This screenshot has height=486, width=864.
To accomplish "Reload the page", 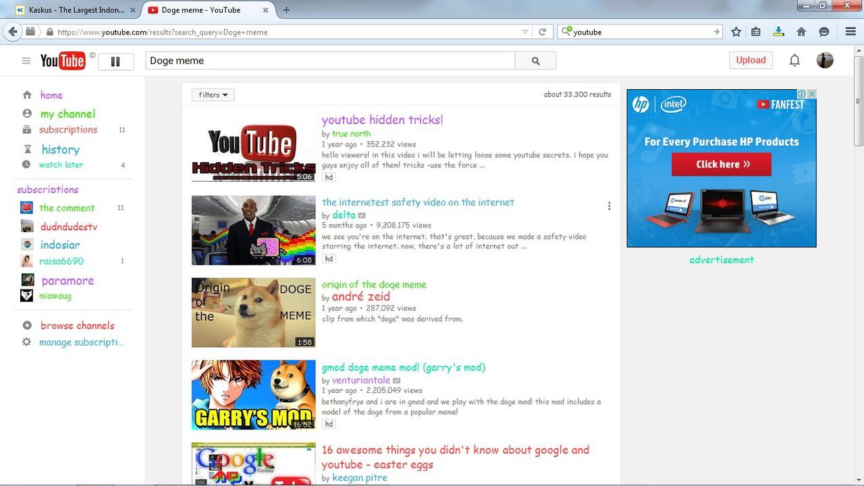I will coord(542,32).
